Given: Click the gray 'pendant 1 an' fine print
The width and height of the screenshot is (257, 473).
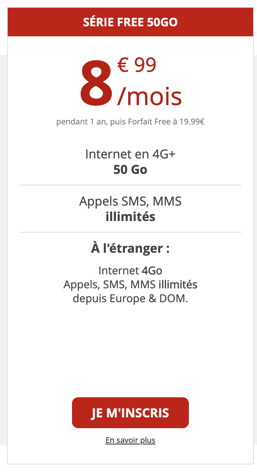Looking at the screenshot, I should point(130,122).
